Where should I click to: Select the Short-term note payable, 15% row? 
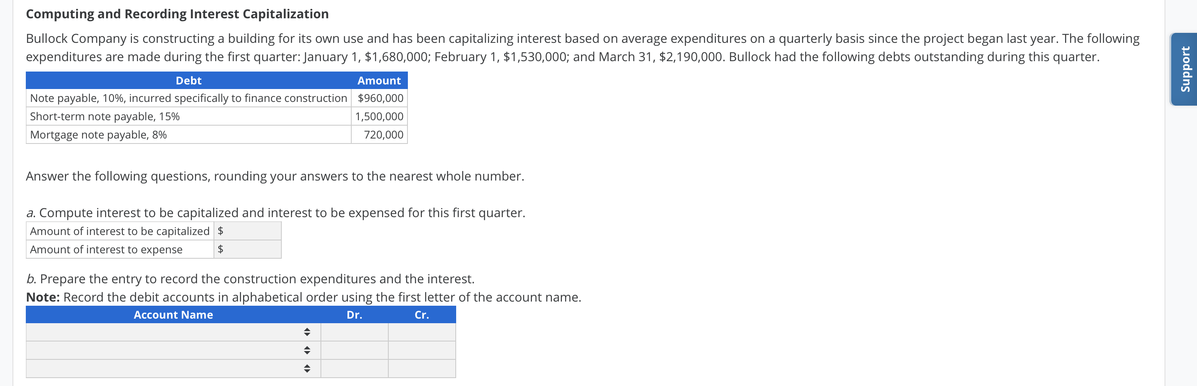tap(216, 116)
